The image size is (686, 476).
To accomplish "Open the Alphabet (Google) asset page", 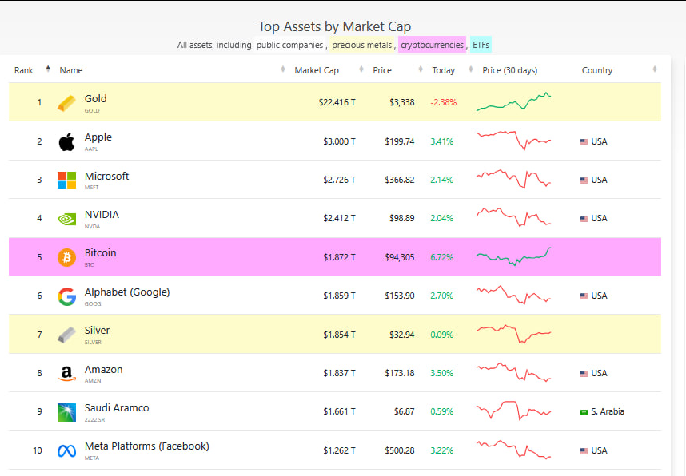I will tap(126, 292).
